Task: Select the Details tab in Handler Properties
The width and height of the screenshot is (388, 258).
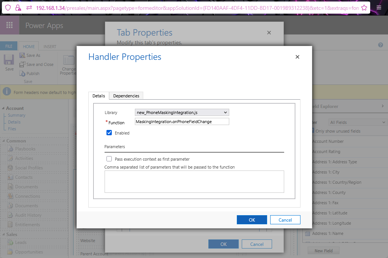Action: click(99, 96)
